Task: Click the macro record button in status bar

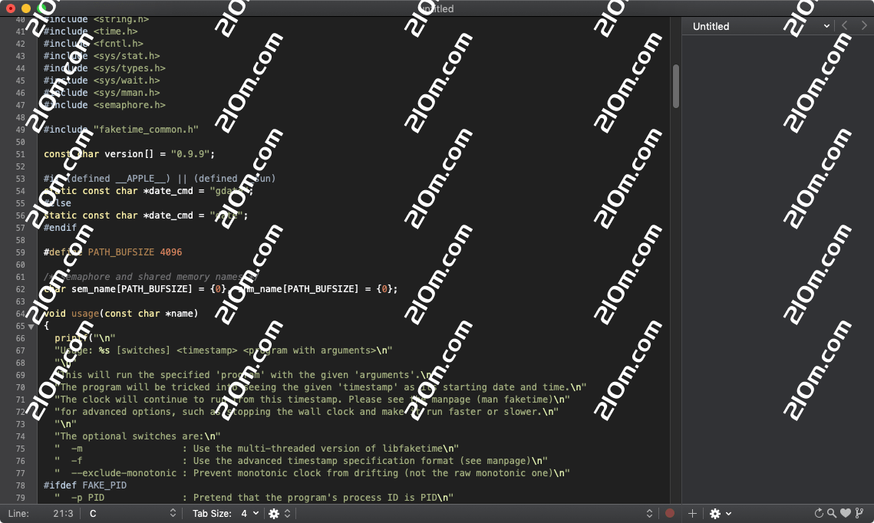Action: coord(670,514)
